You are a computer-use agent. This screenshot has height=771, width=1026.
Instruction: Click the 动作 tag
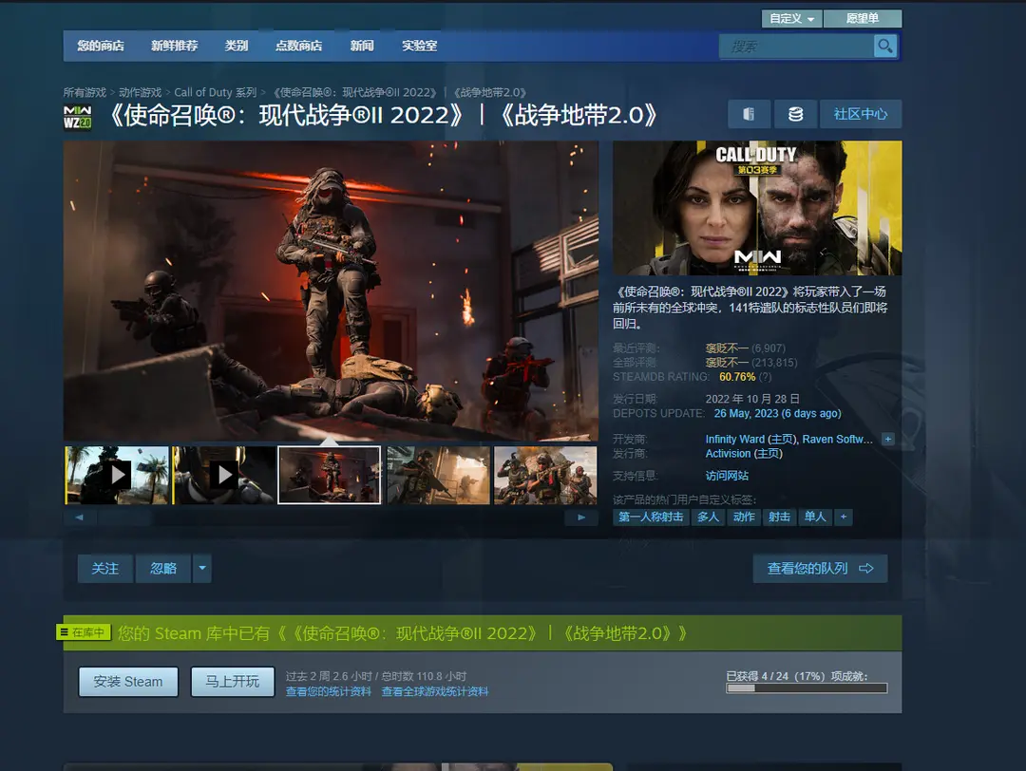tap(744, 517)
